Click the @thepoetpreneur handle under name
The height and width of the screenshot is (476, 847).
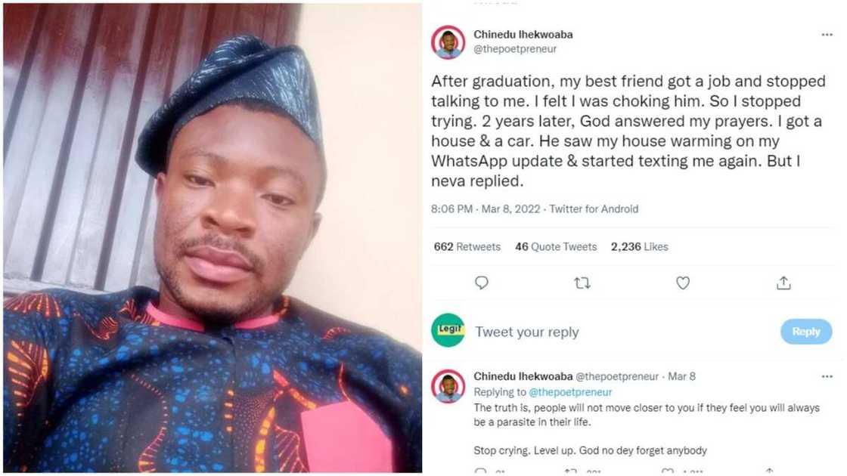point(513,49)
